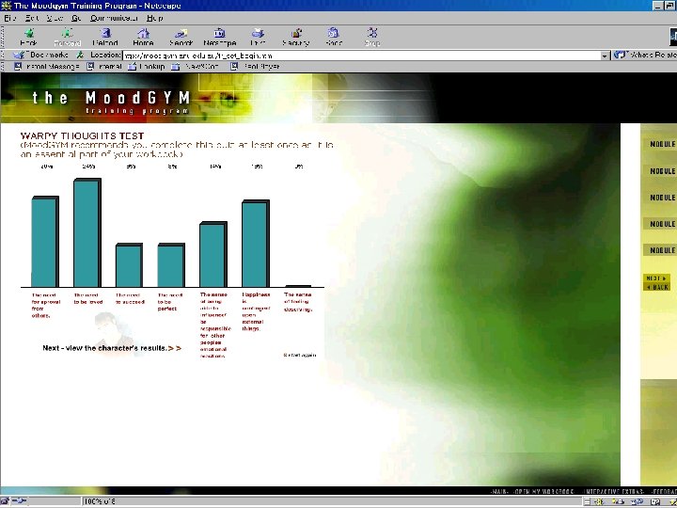The height and width of the screenshot is (508, 677).
Task: Click MAIN in the bottom navigation bar
Action: pyautogui.click(x=499, y=492)
